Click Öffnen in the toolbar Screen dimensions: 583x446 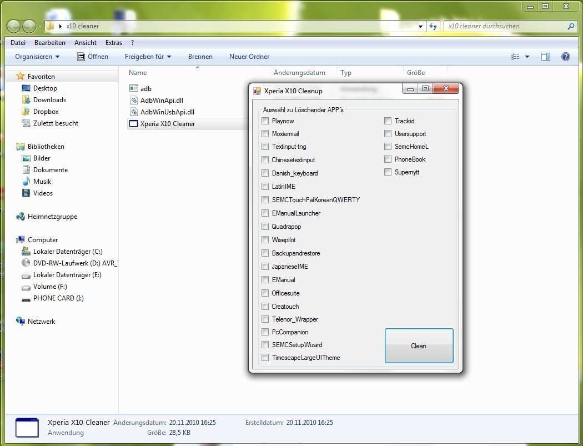[x=93, y=57]
